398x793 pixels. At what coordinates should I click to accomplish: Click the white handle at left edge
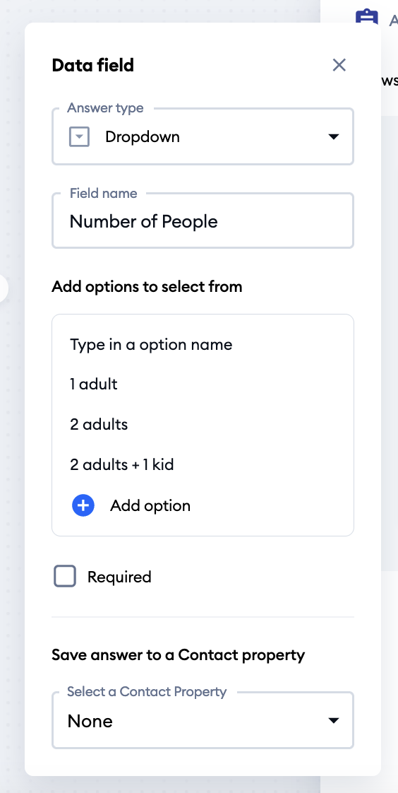point(4,288)
